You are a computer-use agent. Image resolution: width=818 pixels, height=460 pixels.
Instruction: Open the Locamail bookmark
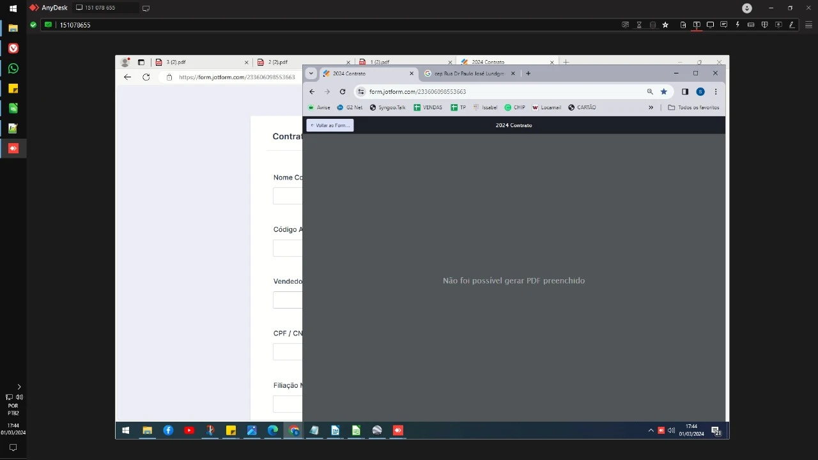point(546,107)
